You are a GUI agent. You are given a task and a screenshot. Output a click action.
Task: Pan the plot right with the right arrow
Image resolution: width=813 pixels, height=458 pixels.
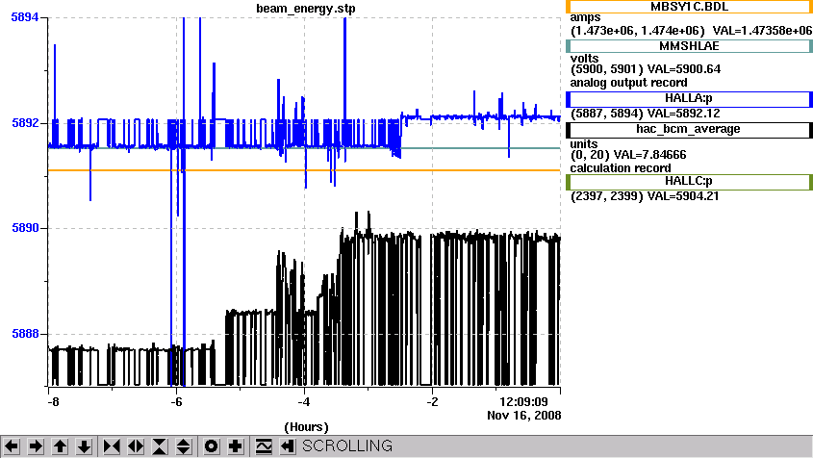pos(36,446)
